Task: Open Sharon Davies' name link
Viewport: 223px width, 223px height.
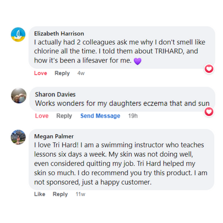Action: pos(55,95)
